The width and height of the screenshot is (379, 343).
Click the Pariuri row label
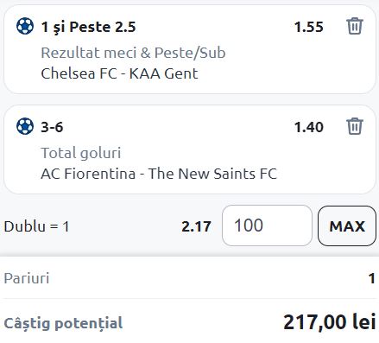coord(27,278)
